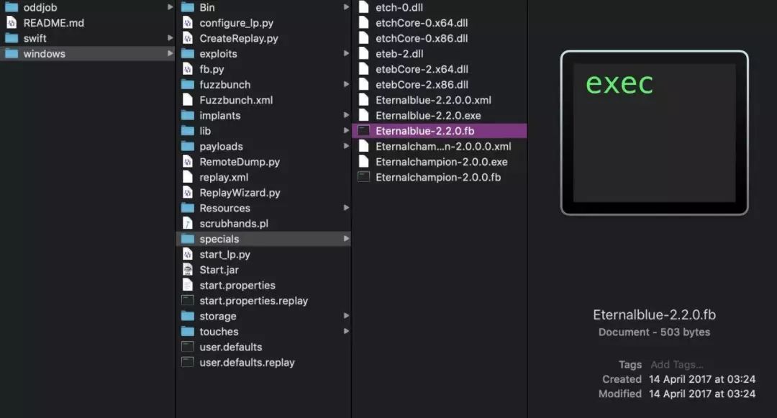Click the exploits folder icon

pos(187,53)
